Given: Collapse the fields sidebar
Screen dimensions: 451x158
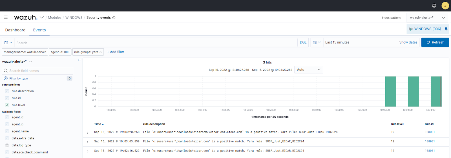Looking at the screenshot, I should [x=79, y=60].
